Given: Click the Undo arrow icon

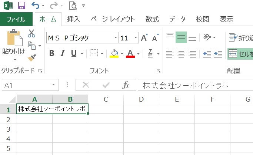Looking at the screenshot, I should (x=36, y=6).
